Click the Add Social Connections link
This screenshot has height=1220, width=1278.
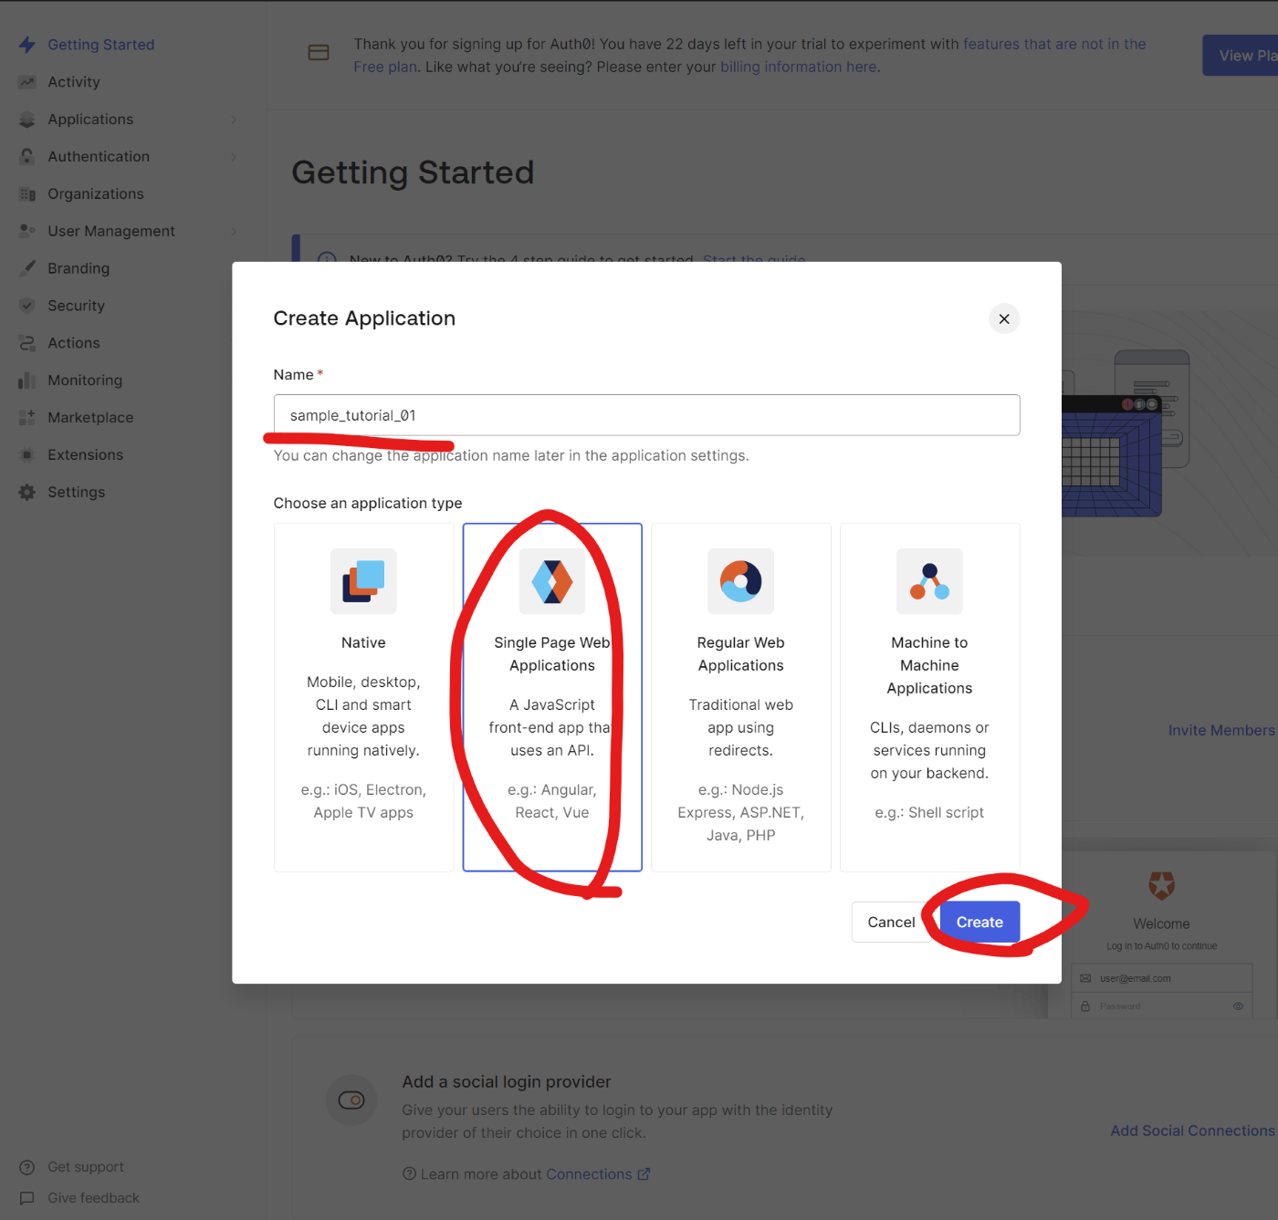1192,1131
